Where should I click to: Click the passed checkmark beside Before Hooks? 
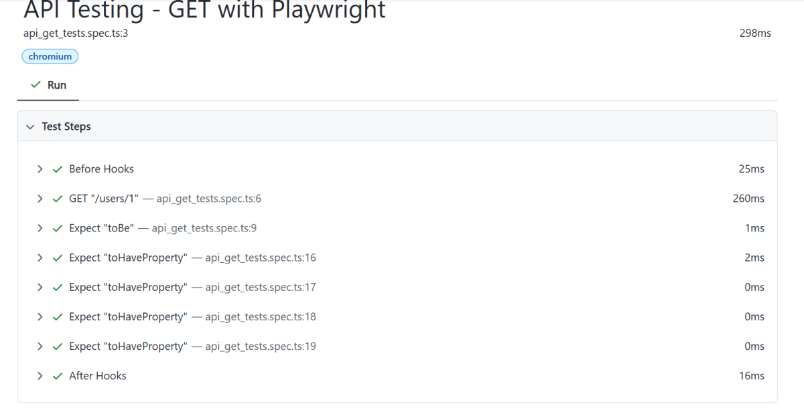[58, 169]
